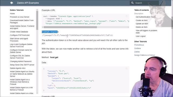
Task: Open Changing Admin Password page
Action: [21, 61]
